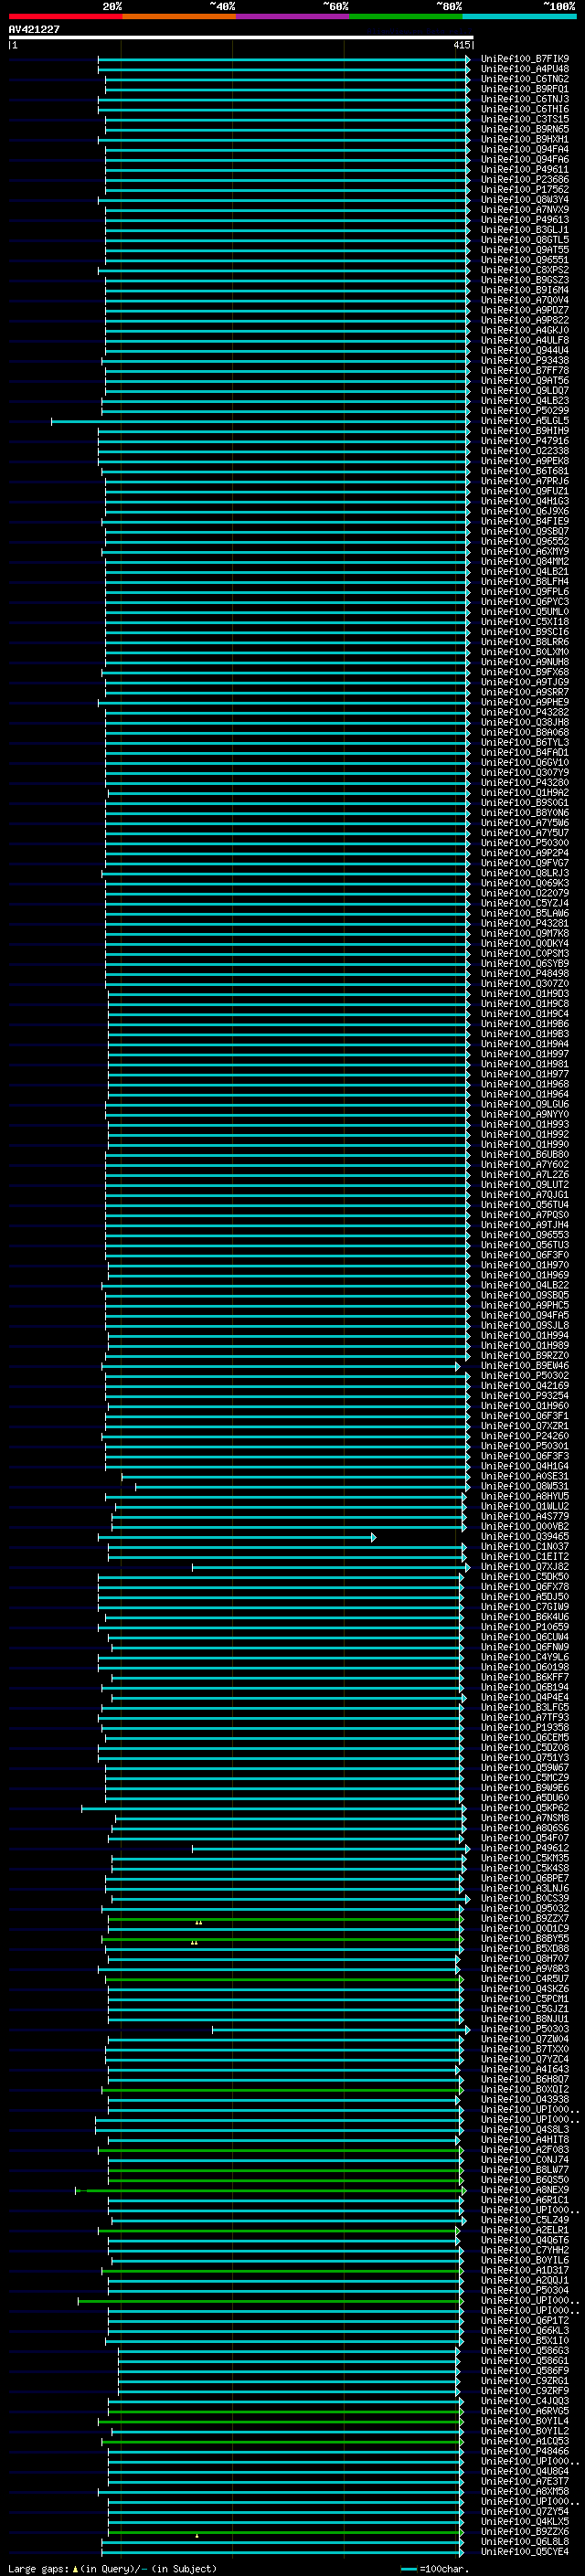The width and height of the screenshot is (585, 2576).
Task: Click the 415 query length marker
Action: point(462,45)
